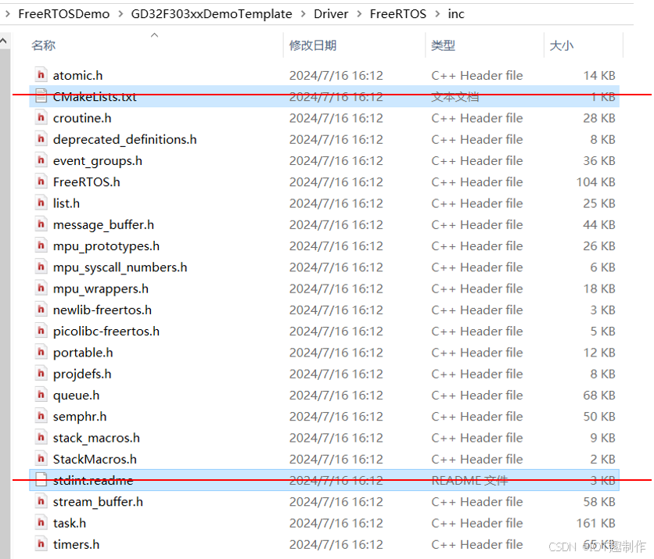Click the projdefs.h header icon
Image resolution: width=654 pixels, height=559 pixels.
tap(41, 374)
